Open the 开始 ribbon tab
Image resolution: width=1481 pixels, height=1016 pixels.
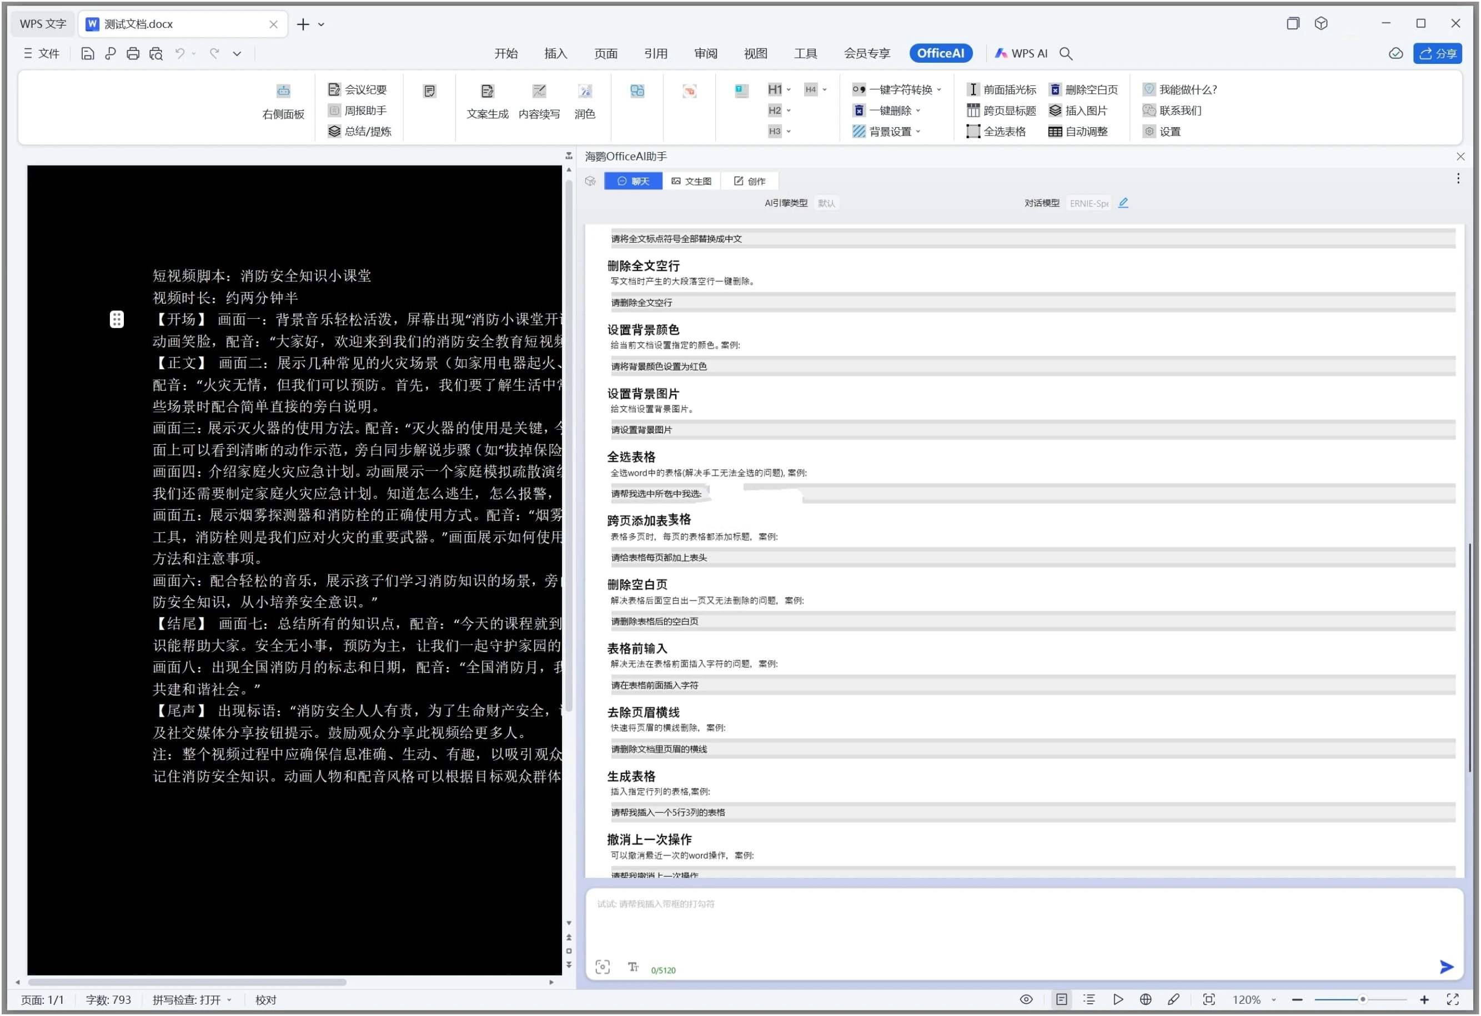point(505,53)
